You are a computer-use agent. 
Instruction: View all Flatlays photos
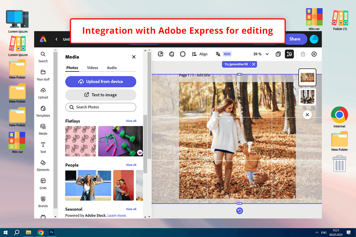[131, 121]
